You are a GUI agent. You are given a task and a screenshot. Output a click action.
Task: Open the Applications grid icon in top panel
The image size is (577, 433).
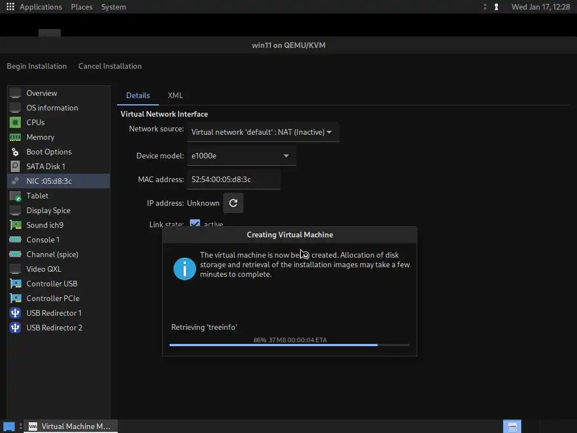tap(10, 7)
